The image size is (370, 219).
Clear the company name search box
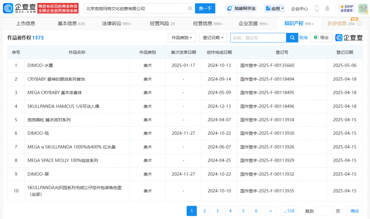coord(190,9)
